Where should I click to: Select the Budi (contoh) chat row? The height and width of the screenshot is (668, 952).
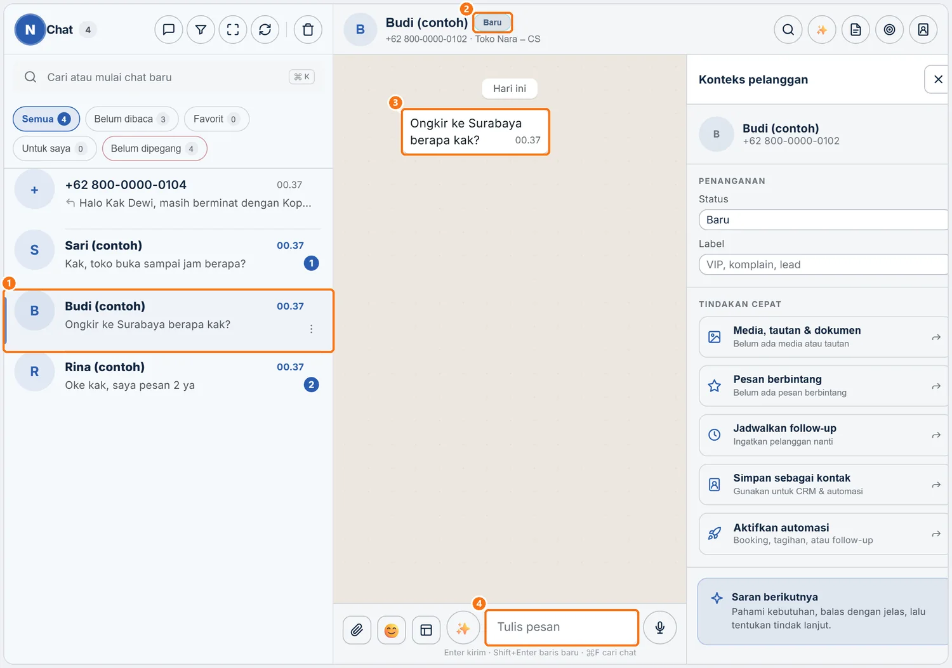168,320
